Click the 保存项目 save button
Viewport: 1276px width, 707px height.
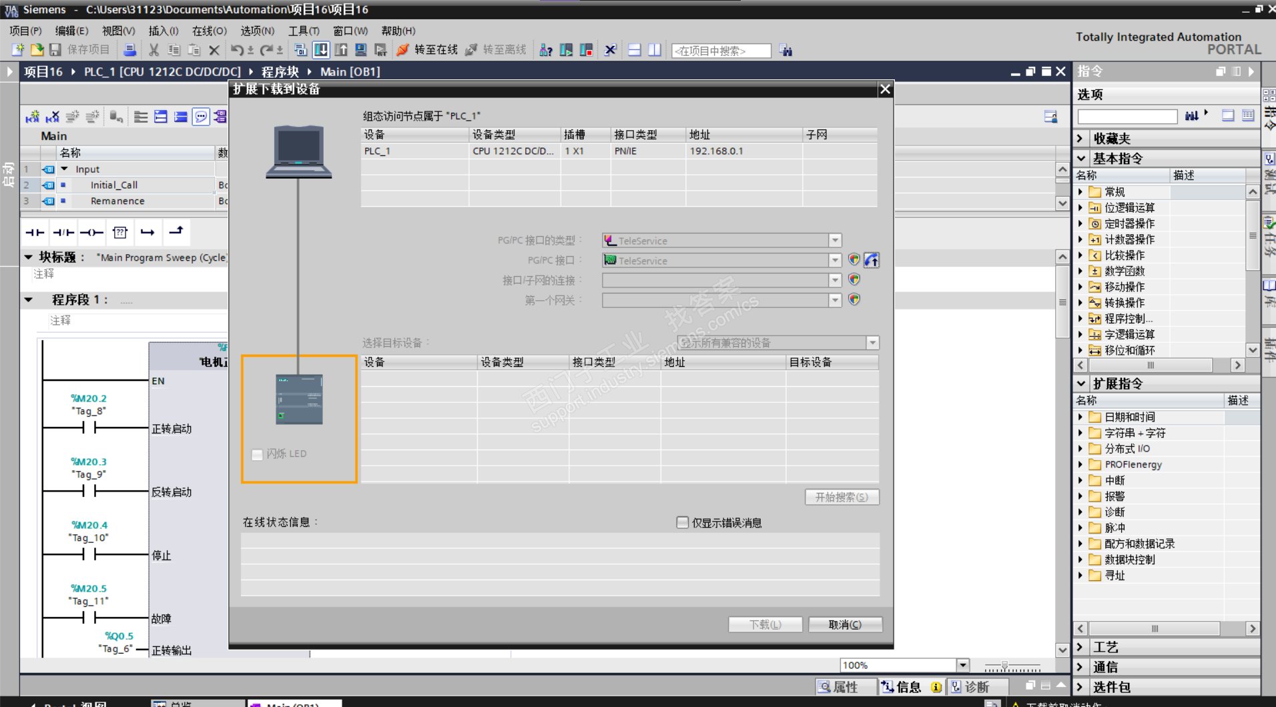tap(80, 50)
